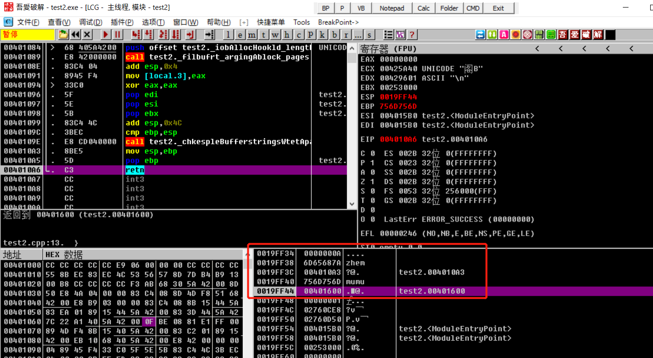Open the 文件(F) menu
This screenshot has height=358, width=653.
point(28,22)
